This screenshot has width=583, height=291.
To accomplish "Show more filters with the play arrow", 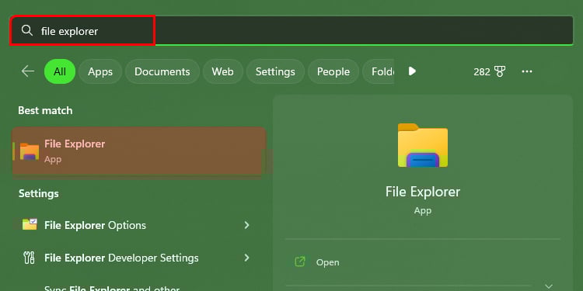I will [x=411, y=71].
